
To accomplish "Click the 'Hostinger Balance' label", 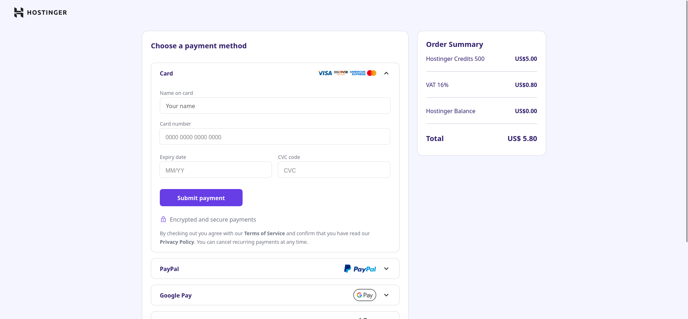I will pyautogui.click(x=451, y=111).
